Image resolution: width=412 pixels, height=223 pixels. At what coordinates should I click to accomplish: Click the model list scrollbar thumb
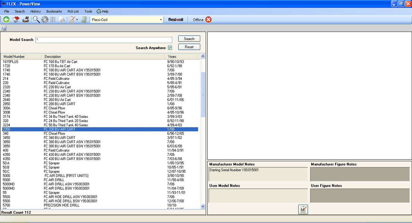coord(203,94)
